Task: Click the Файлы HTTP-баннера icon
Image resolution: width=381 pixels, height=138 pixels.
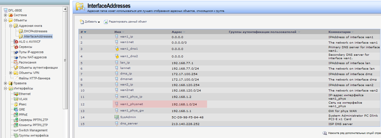Action: pos(16,78)
